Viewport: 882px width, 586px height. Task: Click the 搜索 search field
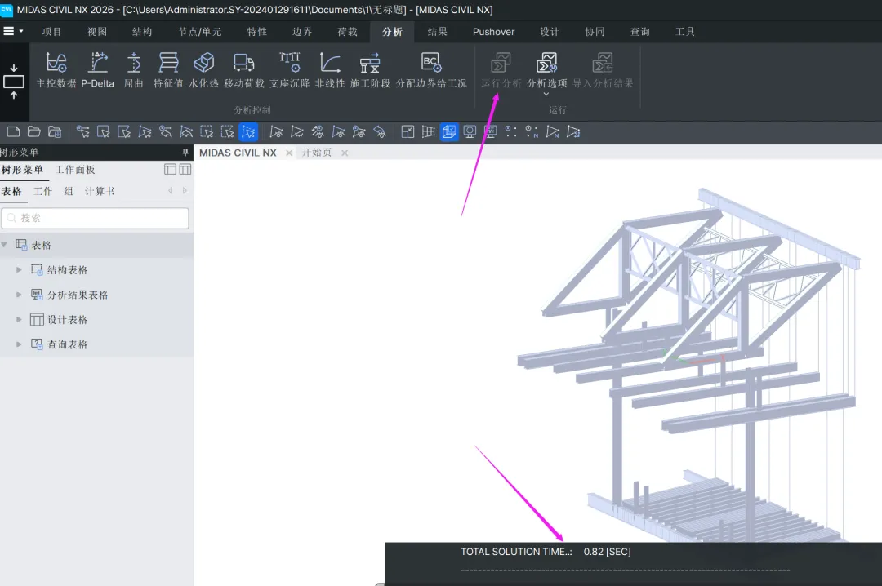tap(95, 218)
